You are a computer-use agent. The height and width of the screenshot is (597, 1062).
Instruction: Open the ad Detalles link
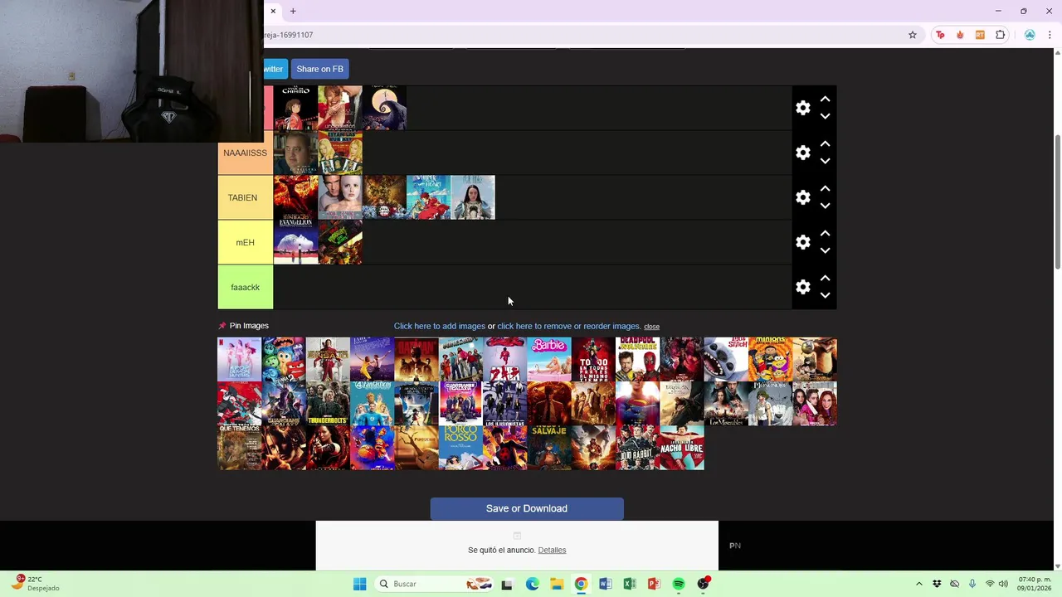pos(552,550)
